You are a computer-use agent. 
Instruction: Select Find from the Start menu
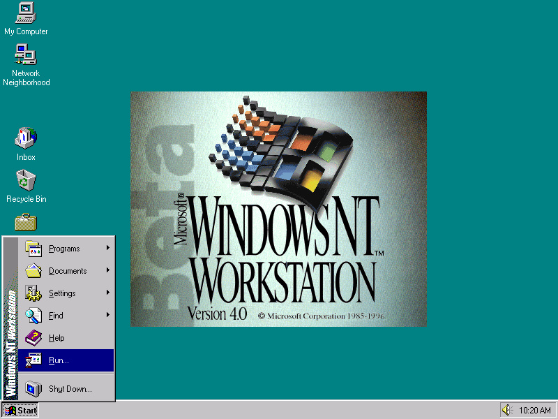[56, 315]
